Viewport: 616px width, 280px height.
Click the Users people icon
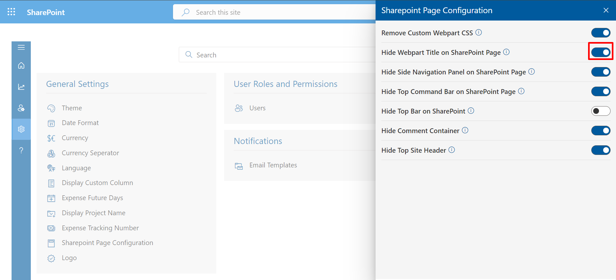point(239,108)
